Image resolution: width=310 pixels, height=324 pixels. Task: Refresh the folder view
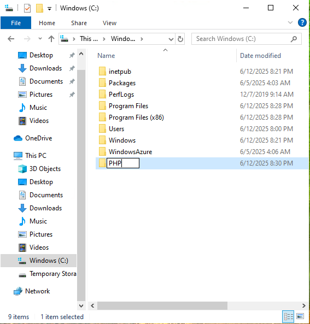pyautogui.click(x=180, y=39)
